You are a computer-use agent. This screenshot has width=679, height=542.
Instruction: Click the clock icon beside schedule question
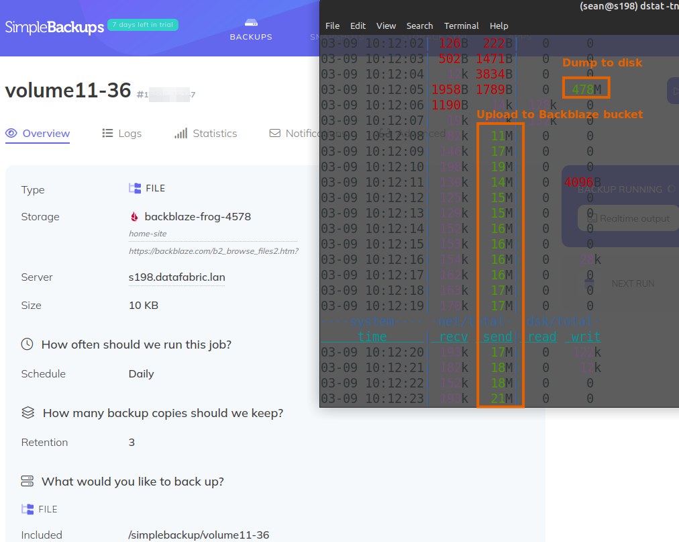[x=28, y=345]
